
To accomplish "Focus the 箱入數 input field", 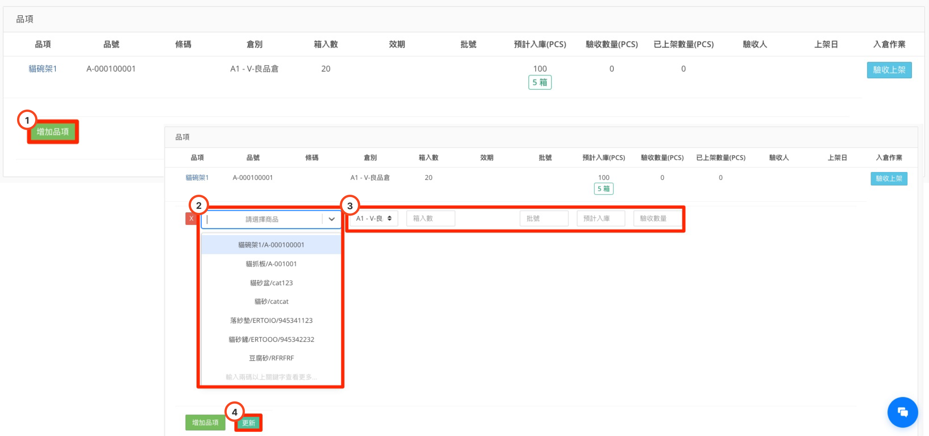I will [430, 218].
